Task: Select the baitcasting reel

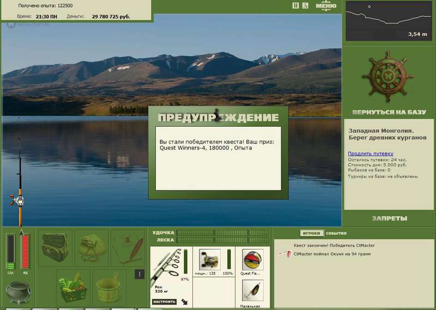Action: (210, 259)
